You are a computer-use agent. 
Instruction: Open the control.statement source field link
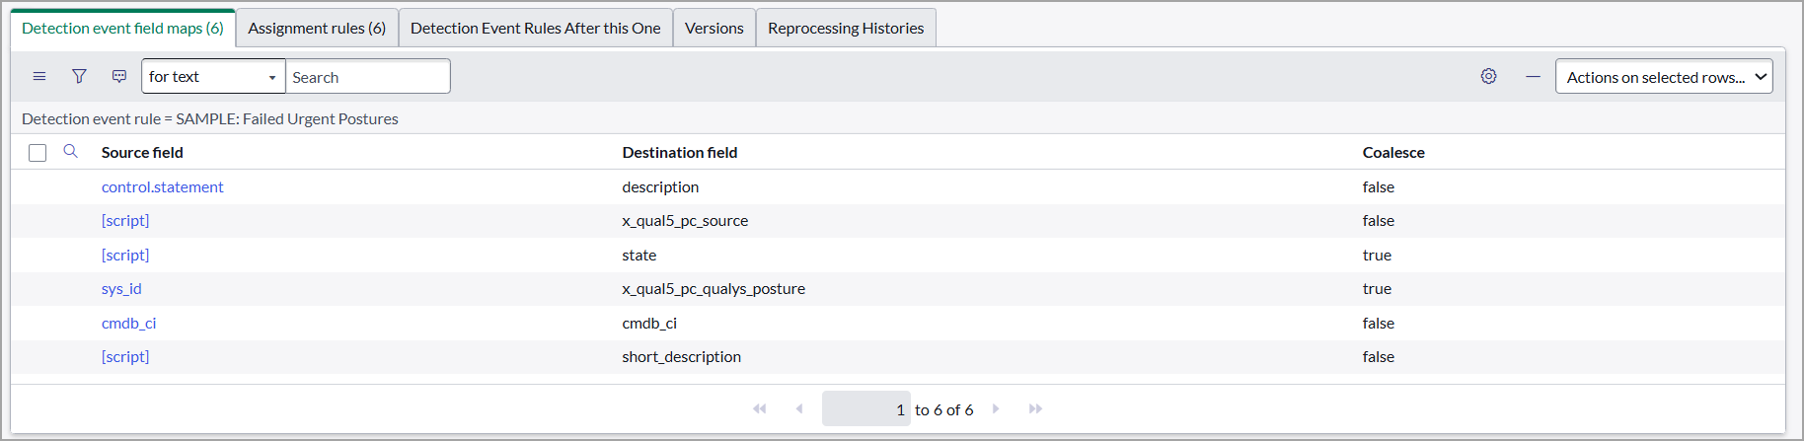point(163,186)
